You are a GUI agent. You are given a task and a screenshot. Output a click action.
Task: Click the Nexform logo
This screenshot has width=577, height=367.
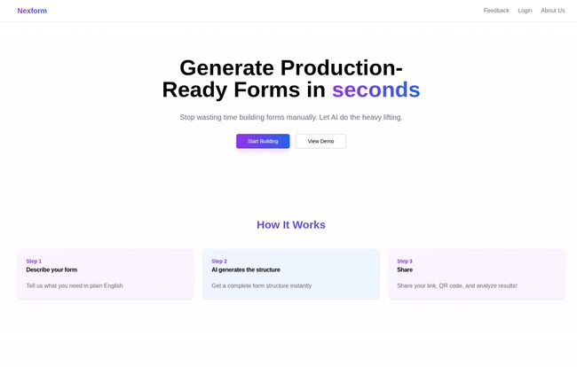pyautogui.click(x=32, y=11)
